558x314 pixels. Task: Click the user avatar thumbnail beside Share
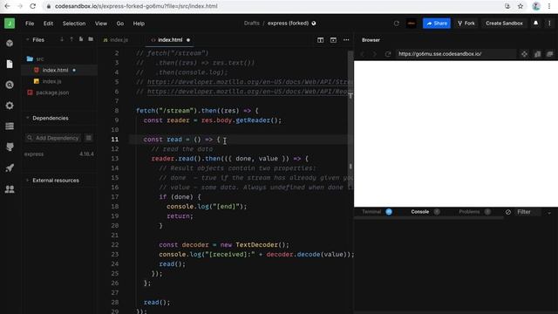[412, 24]
